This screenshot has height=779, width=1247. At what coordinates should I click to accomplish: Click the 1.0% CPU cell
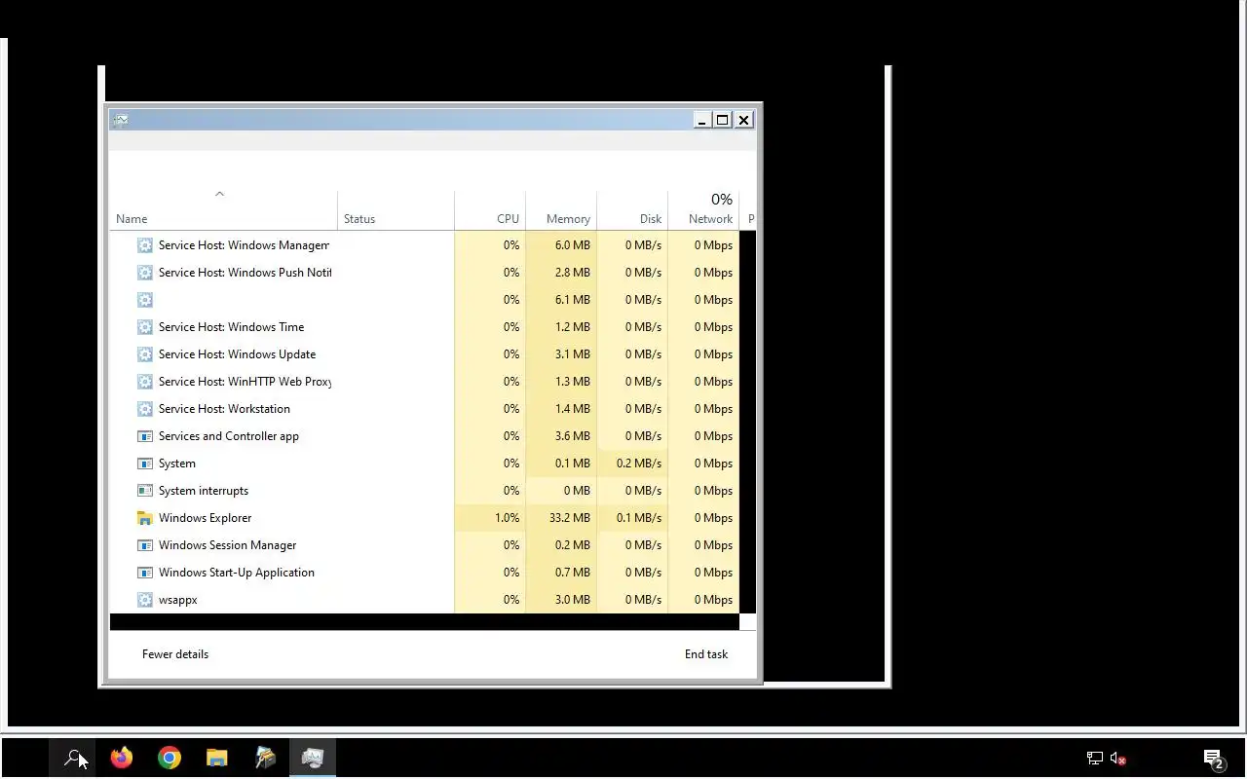490,518
